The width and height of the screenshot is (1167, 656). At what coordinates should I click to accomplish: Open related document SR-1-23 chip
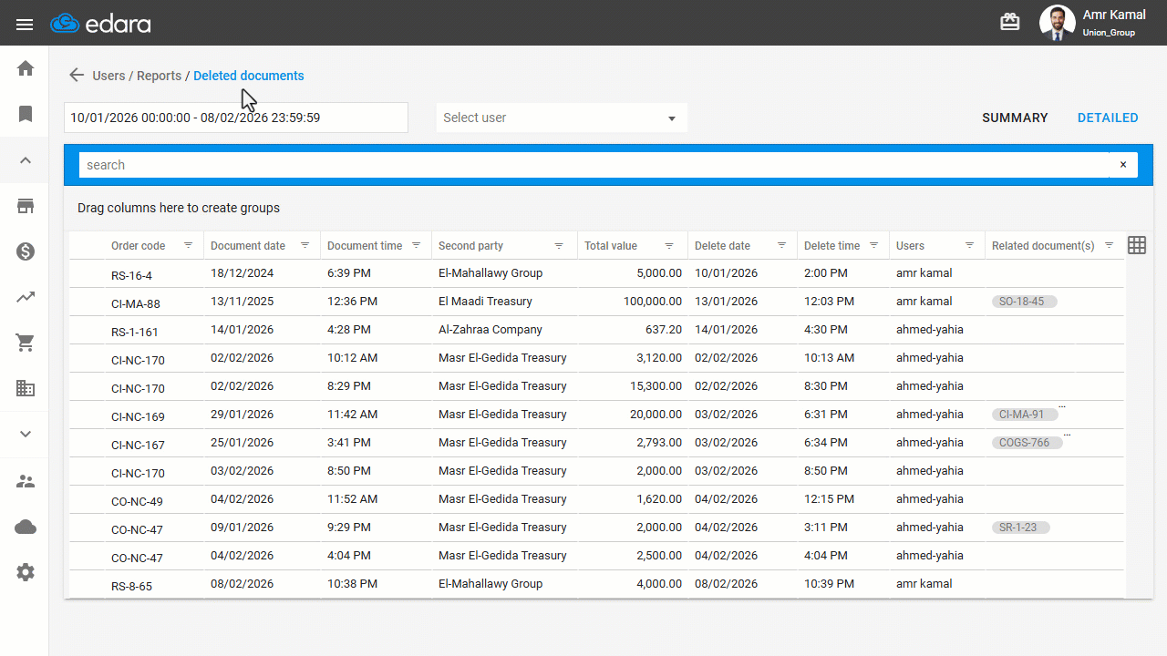[1020, 528]
